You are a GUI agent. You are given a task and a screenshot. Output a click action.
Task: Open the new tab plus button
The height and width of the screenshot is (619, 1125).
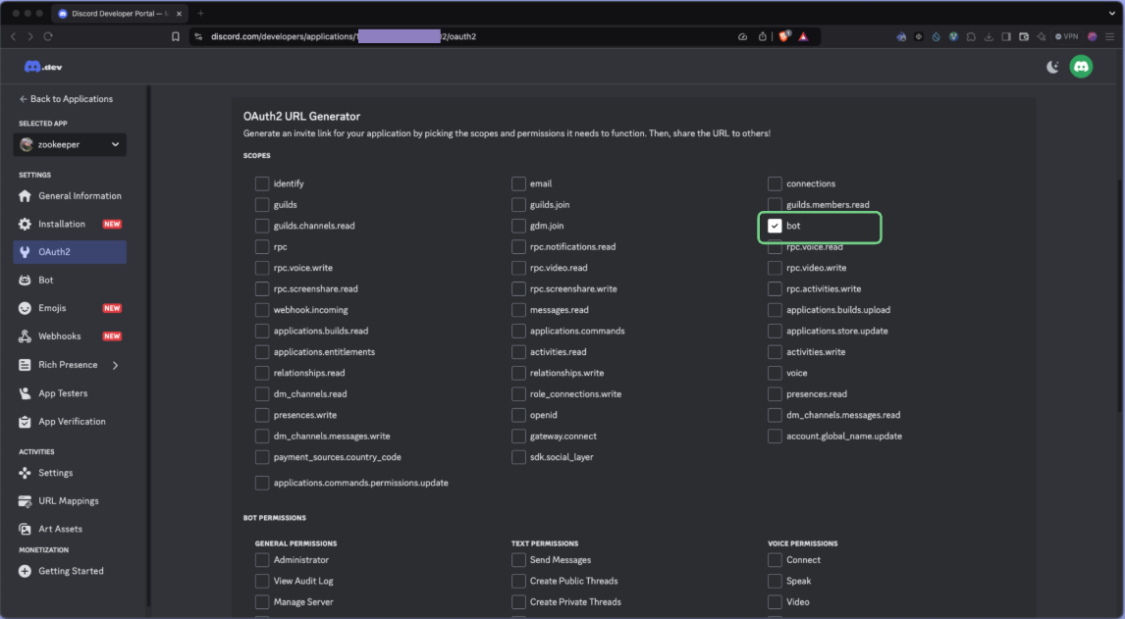201,14
